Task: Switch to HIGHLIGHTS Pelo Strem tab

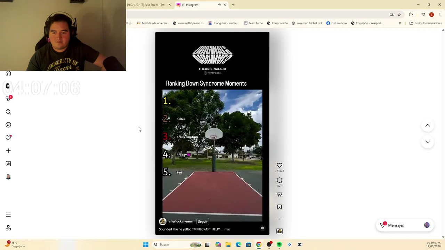Action: pos(146,5)
